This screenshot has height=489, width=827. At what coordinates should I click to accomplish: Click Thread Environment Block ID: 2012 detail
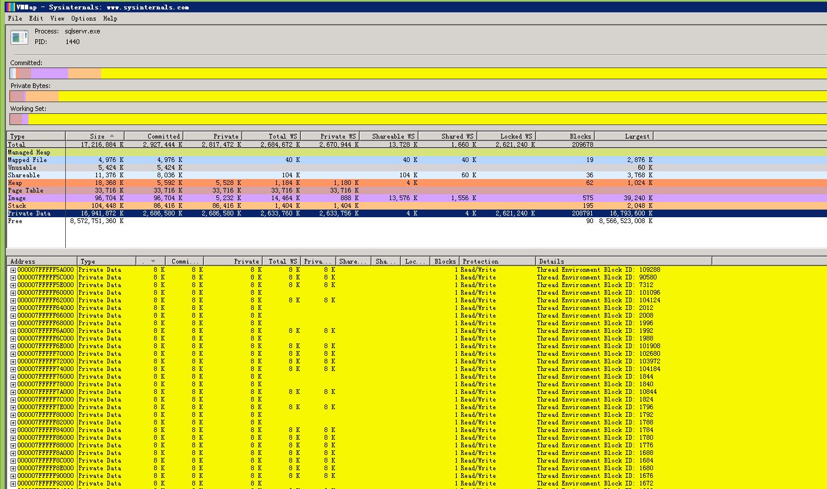click(595, 308)
